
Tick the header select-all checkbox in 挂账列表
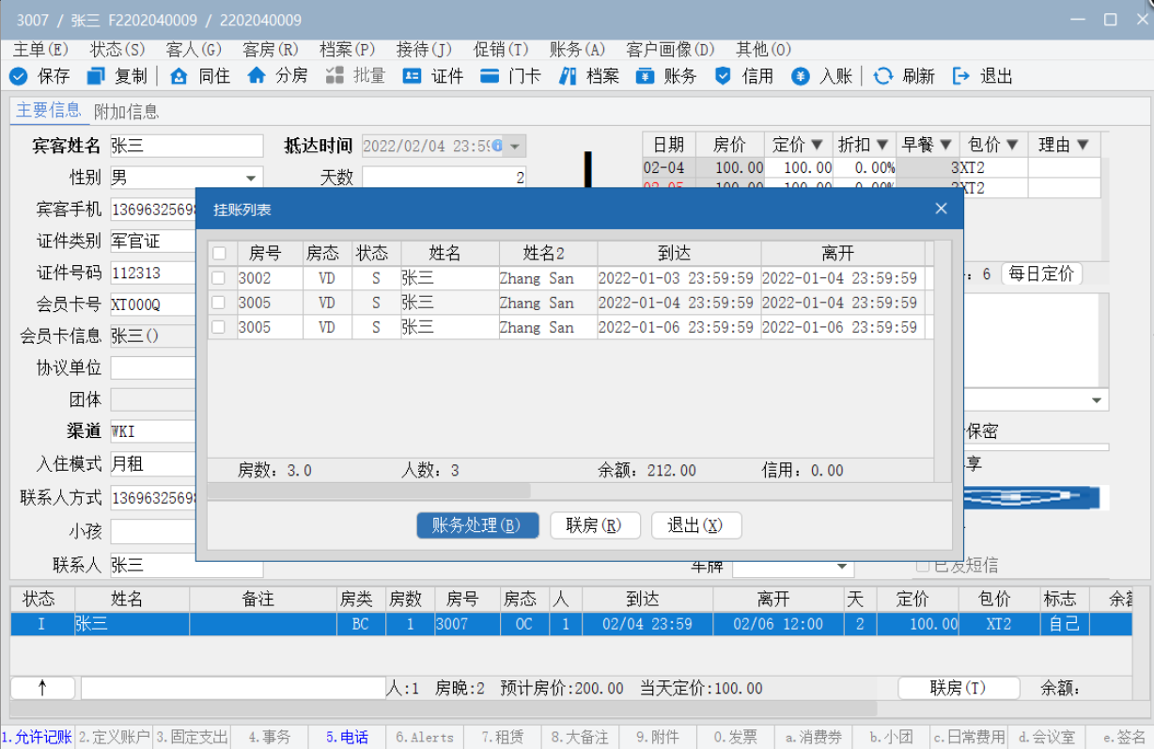[x=219, y=253]
